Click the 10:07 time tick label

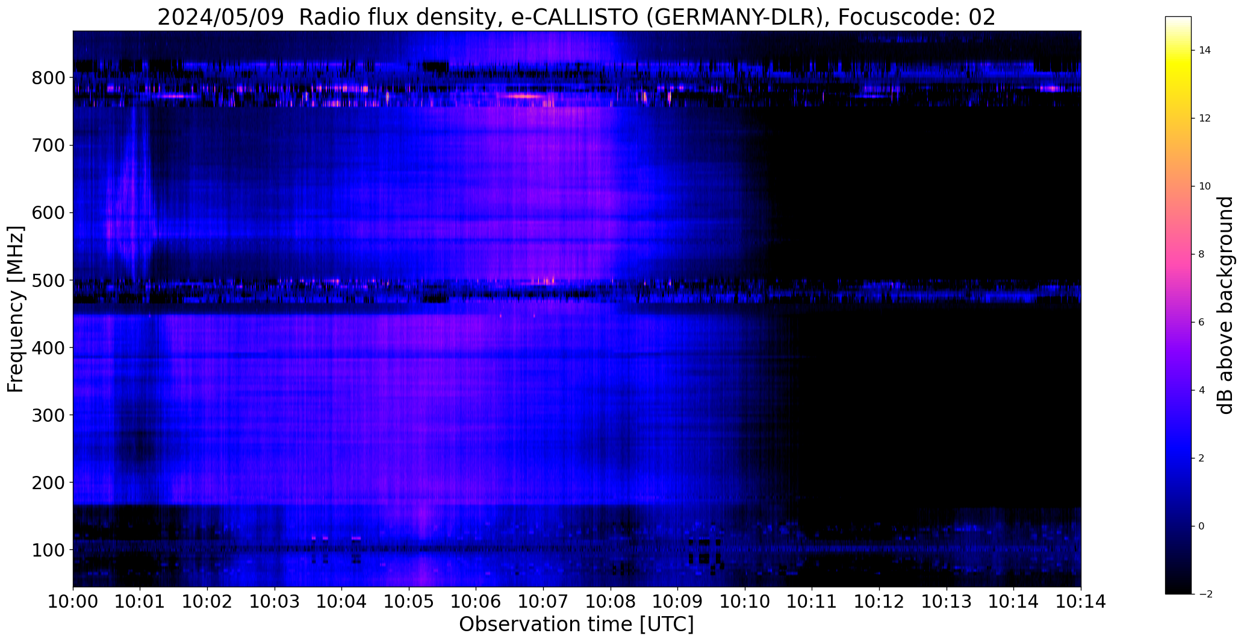coord(544,601)
